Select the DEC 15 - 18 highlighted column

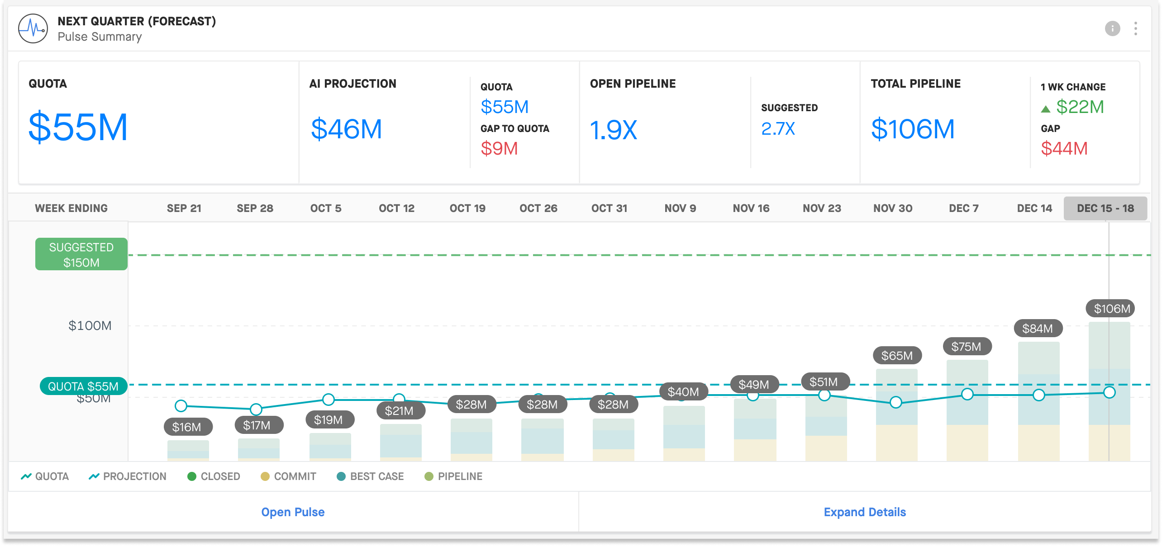tap(1105, 208)
